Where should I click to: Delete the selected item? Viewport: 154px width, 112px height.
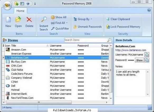(29, 22)
